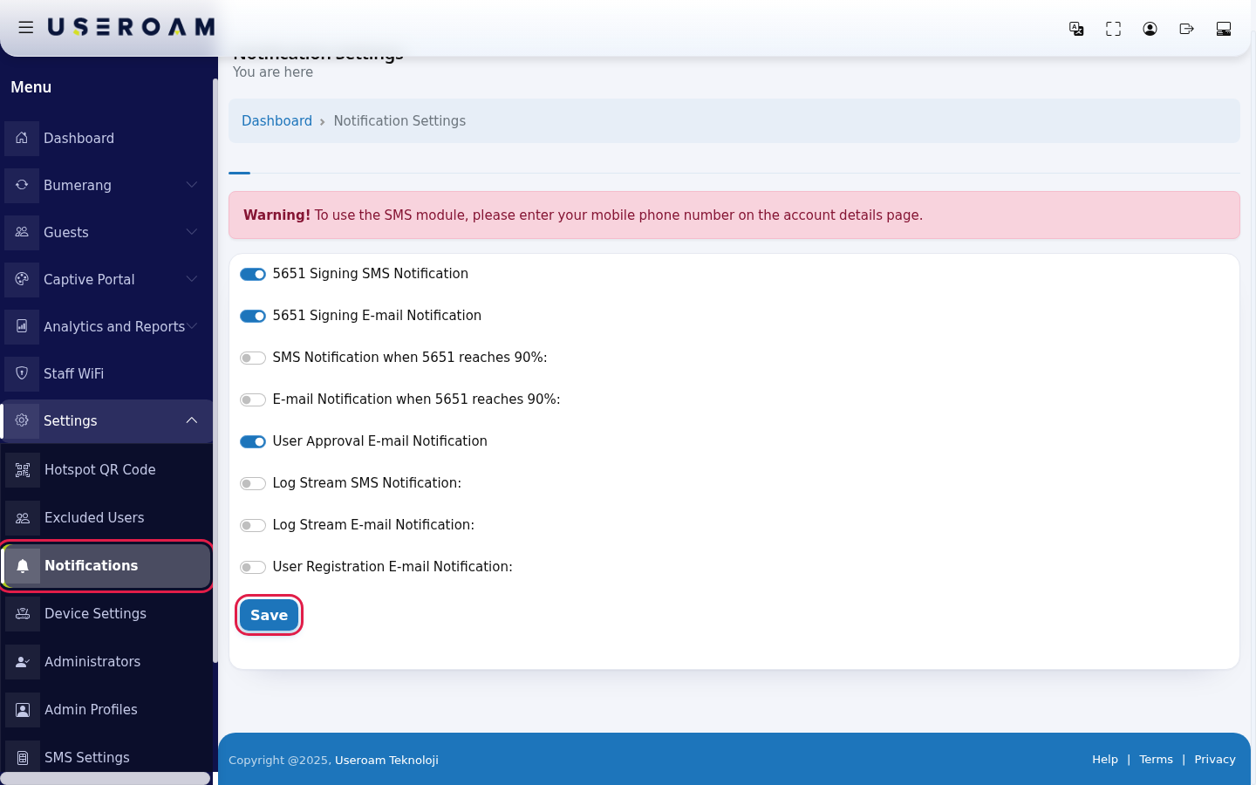Expand the Guests submenu chevron
1256x785 pixels.
pos(192,232)
